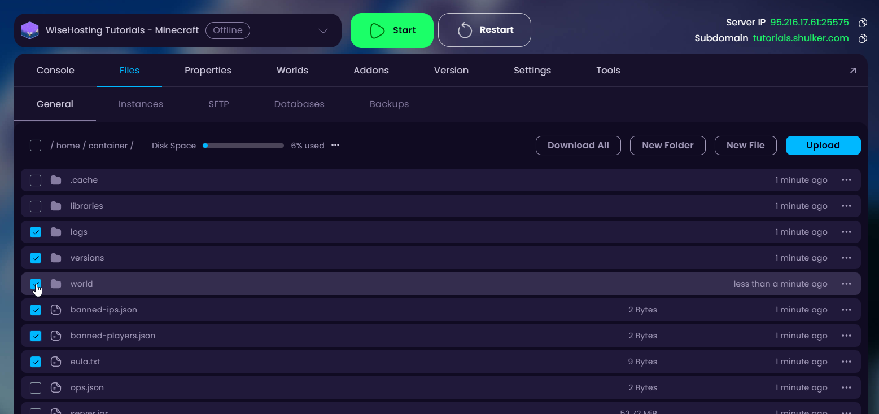Uncheck the eula.txt checkbox

click(x=36, y=362)
